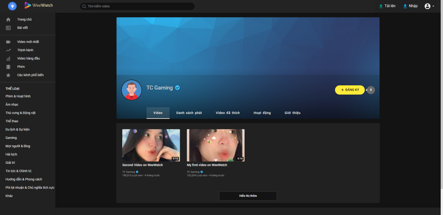Open the Second Video on WeeWatch thumbnail

(x=151, y=145)
